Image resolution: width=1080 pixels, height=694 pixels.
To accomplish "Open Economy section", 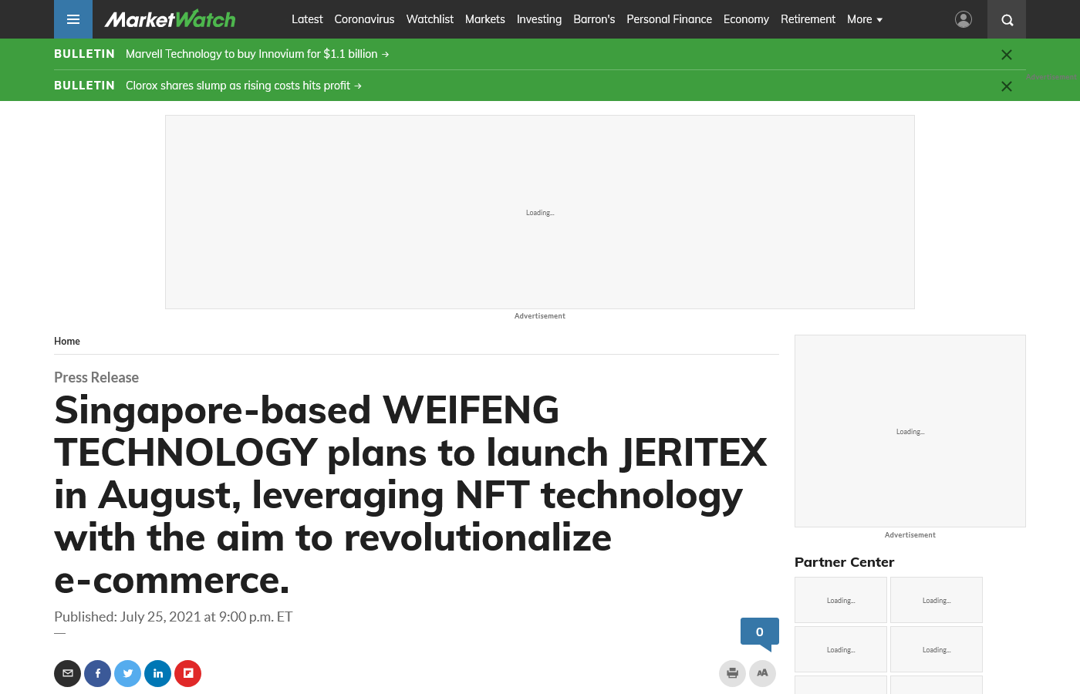I will pos(746,19).
